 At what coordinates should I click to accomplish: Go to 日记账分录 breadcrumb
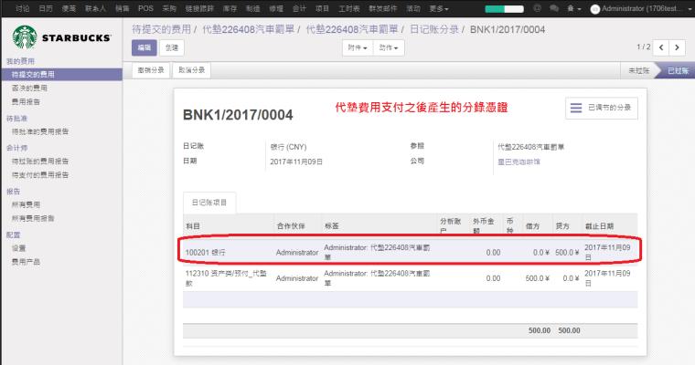(434, 29)
